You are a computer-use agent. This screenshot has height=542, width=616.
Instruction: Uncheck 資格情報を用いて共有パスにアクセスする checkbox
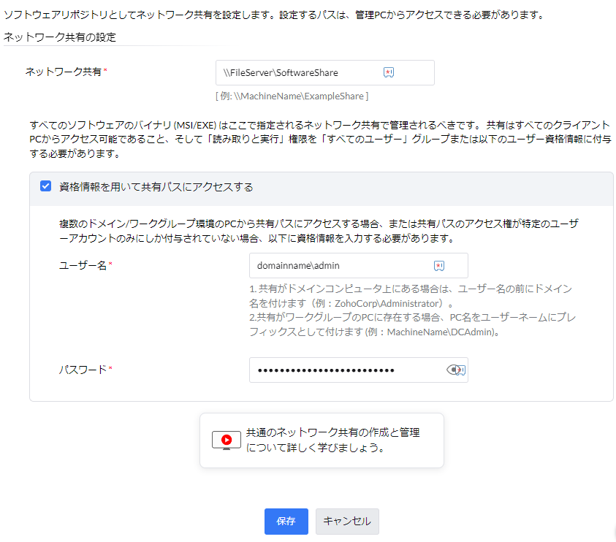pyautogui.click(x=45, y=186)
